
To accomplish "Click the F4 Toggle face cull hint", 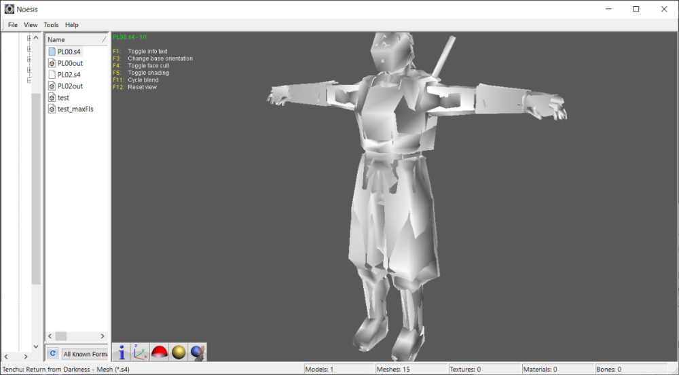I will pos(141,66).
